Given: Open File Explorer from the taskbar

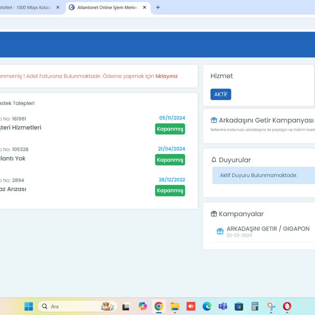Looking at the screenshot, I should click(x=175, y=306).
